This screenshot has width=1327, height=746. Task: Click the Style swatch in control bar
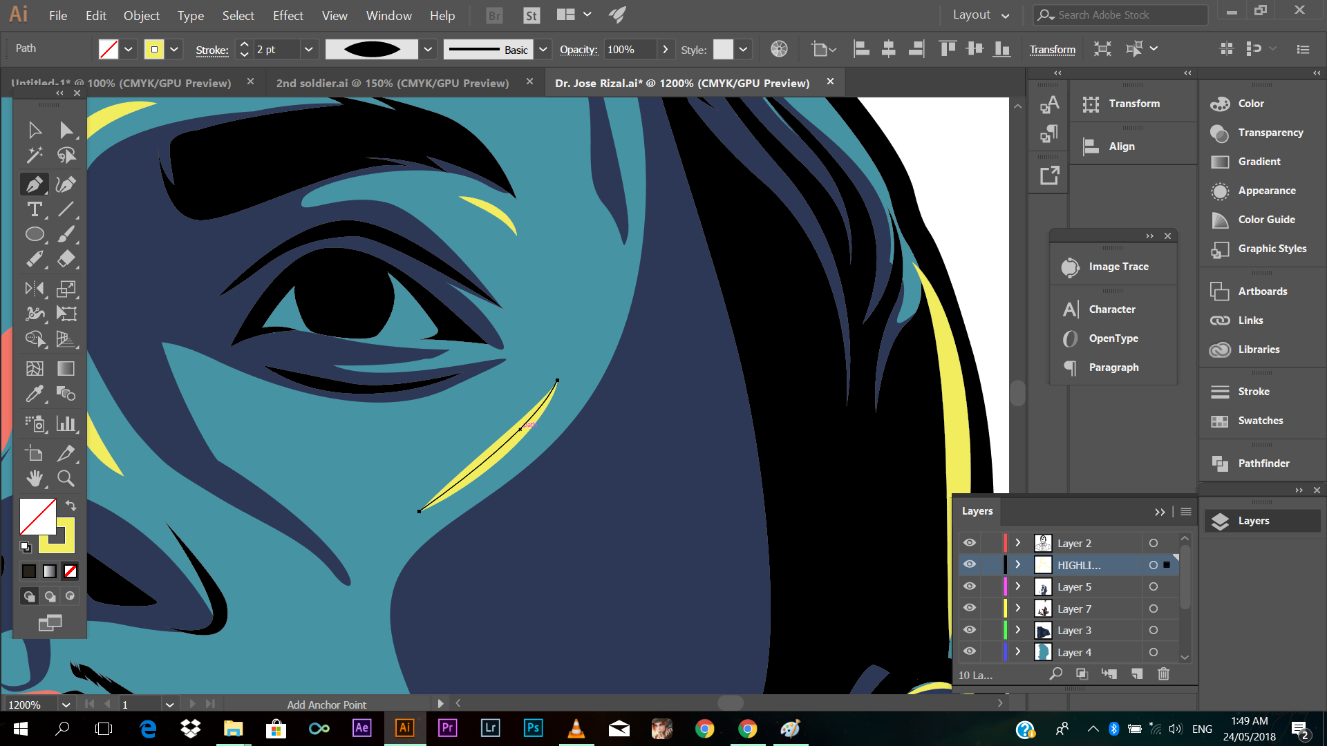(723, 49)
